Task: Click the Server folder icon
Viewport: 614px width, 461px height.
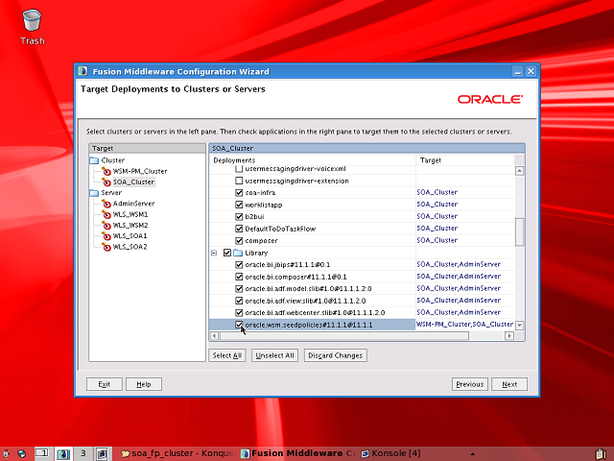Action: pyautogui.click(x=94, y=193)
